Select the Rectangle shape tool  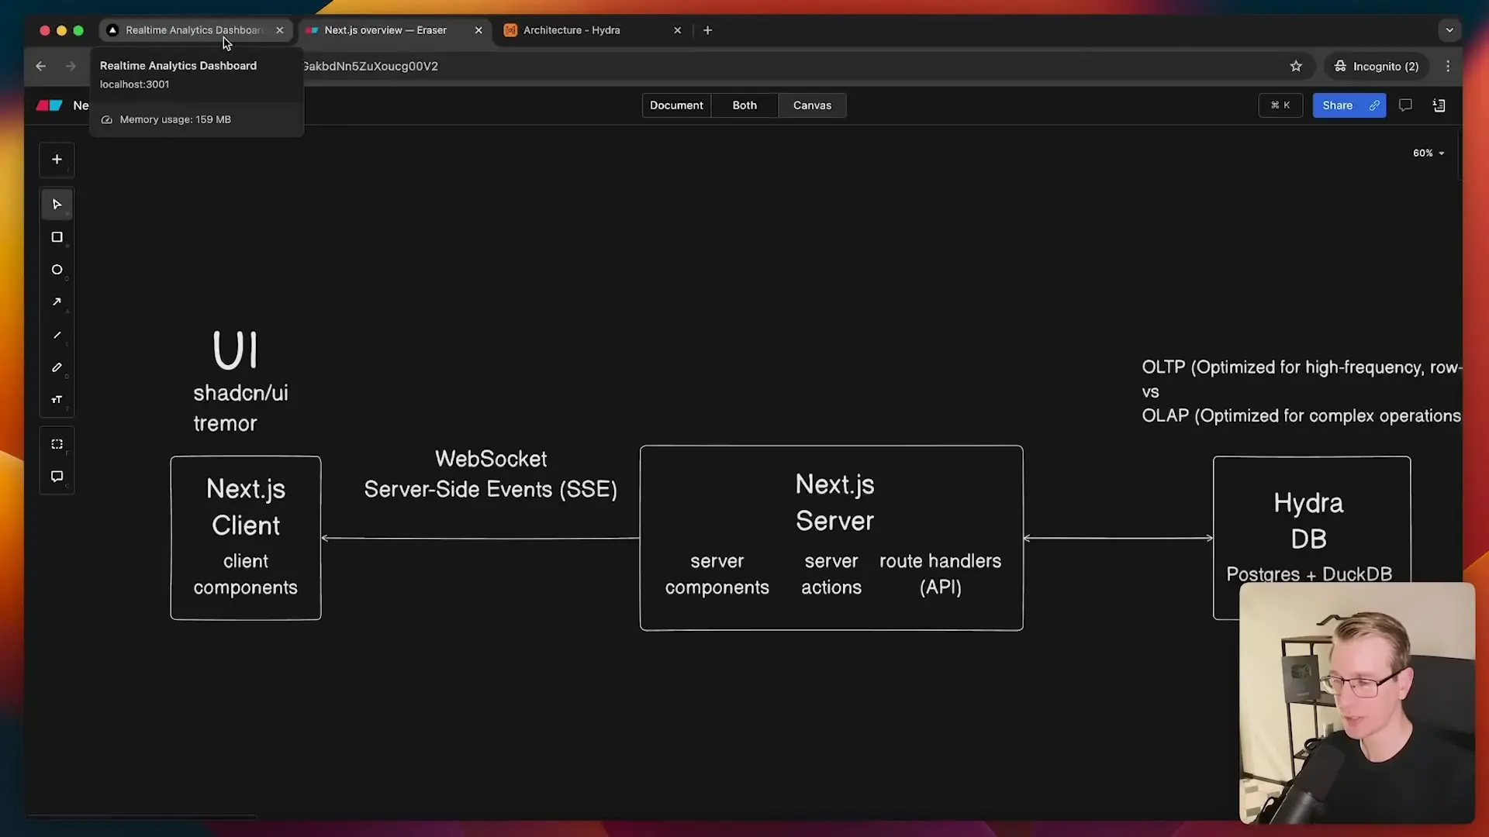click(57, 237)
